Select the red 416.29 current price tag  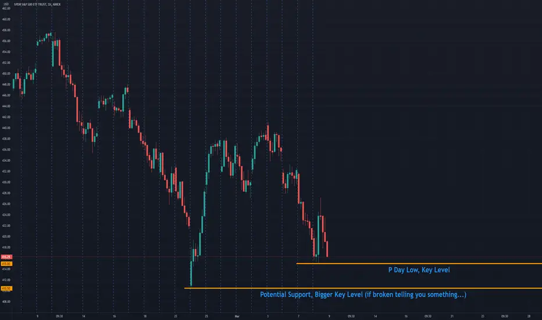click(x=6, y=257)
